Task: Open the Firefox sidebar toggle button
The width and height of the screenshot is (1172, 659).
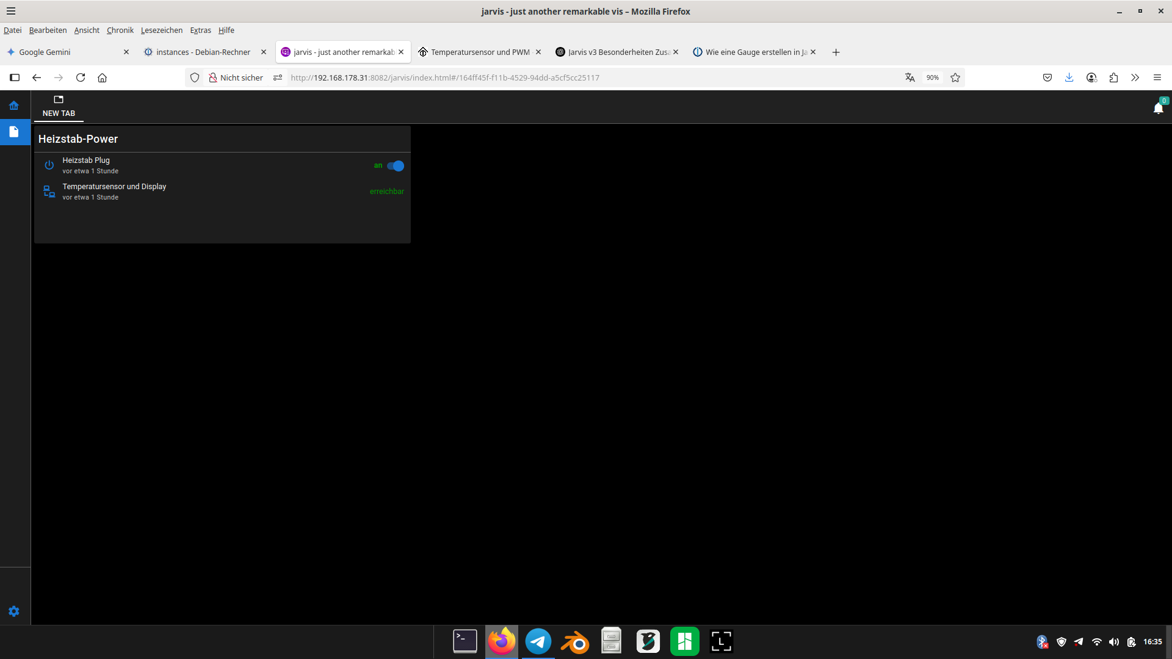Action: coord(15,77)
